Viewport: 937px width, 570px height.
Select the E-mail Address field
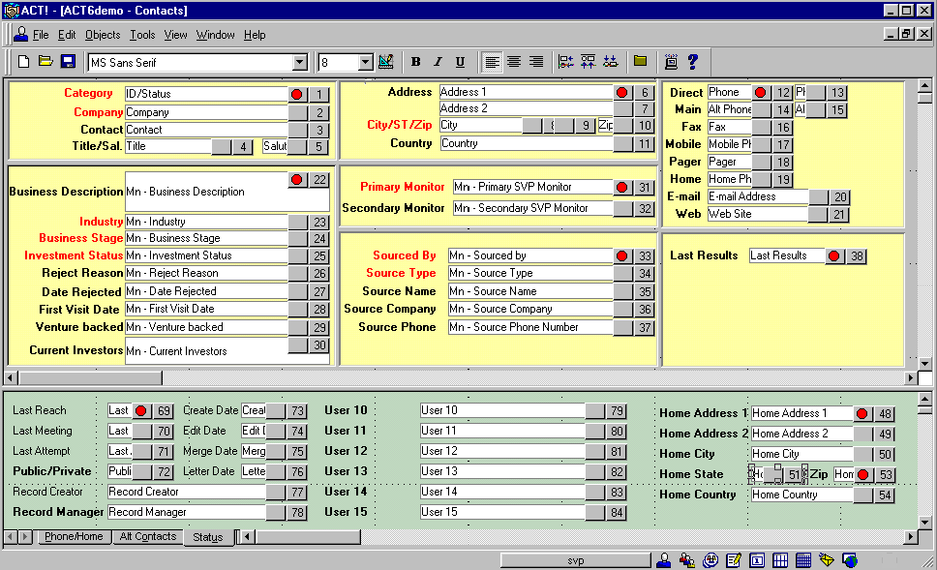tap(758, 196)
